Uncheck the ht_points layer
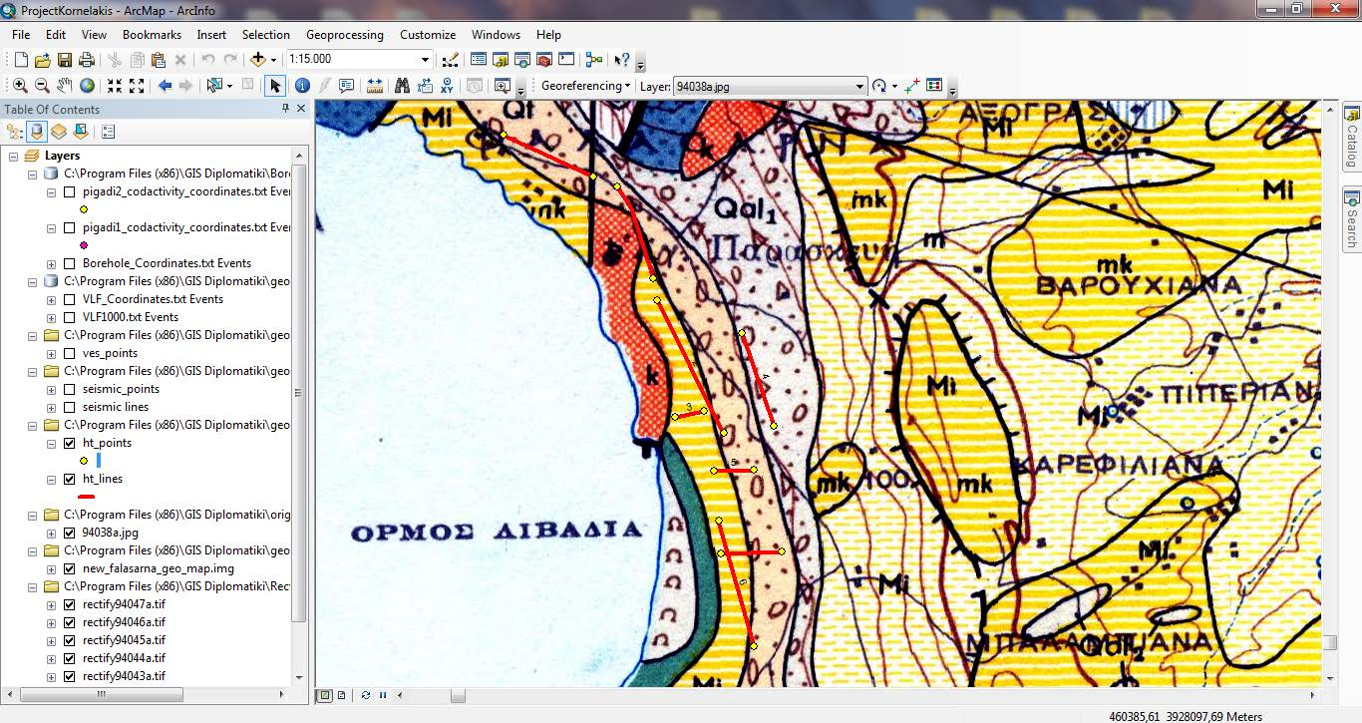 (x=69, y=443)
